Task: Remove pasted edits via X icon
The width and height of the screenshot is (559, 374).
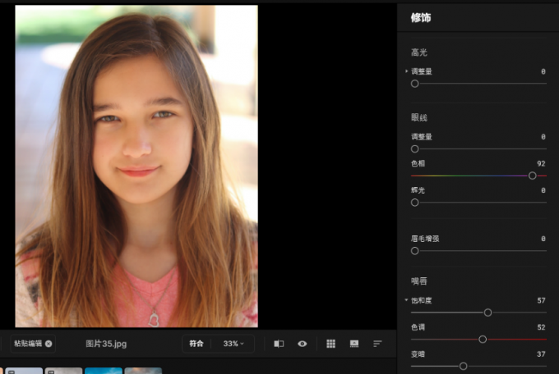Action: coord(49,344)
